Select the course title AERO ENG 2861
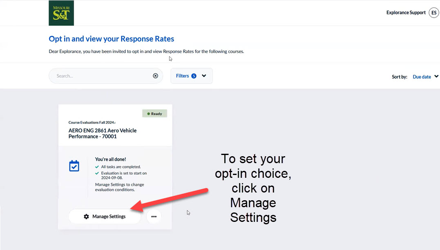The image size is (440, 250). (x=103, y=133)
